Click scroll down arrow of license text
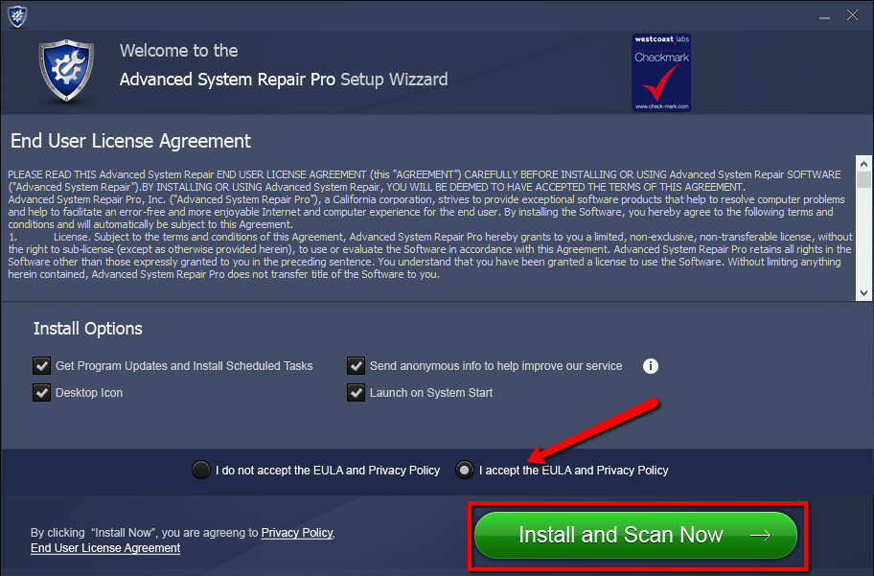 [864, 293]
